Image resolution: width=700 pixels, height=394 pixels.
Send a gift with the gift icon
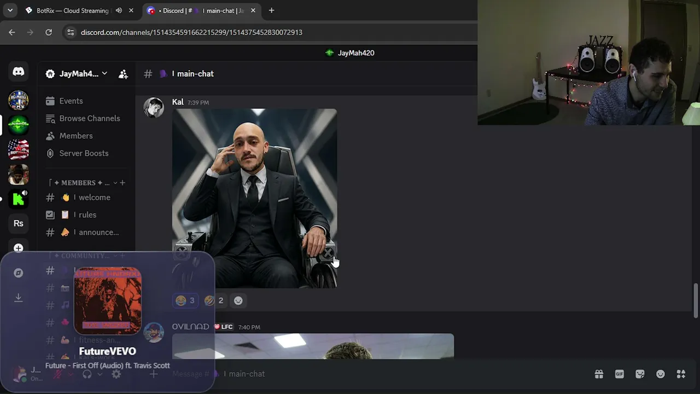(599, 374)
